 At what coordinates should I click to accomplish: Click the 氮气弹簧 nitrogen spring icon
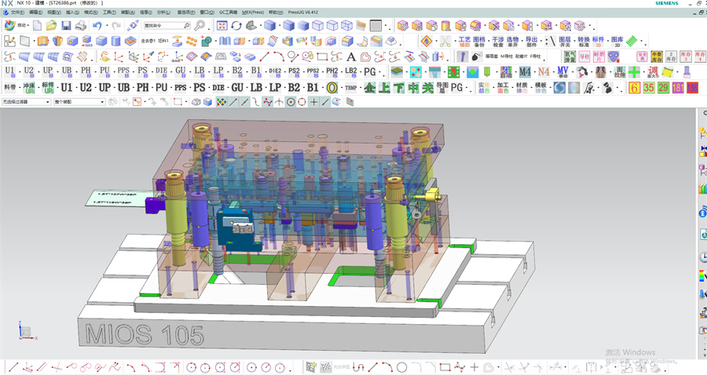570,56
